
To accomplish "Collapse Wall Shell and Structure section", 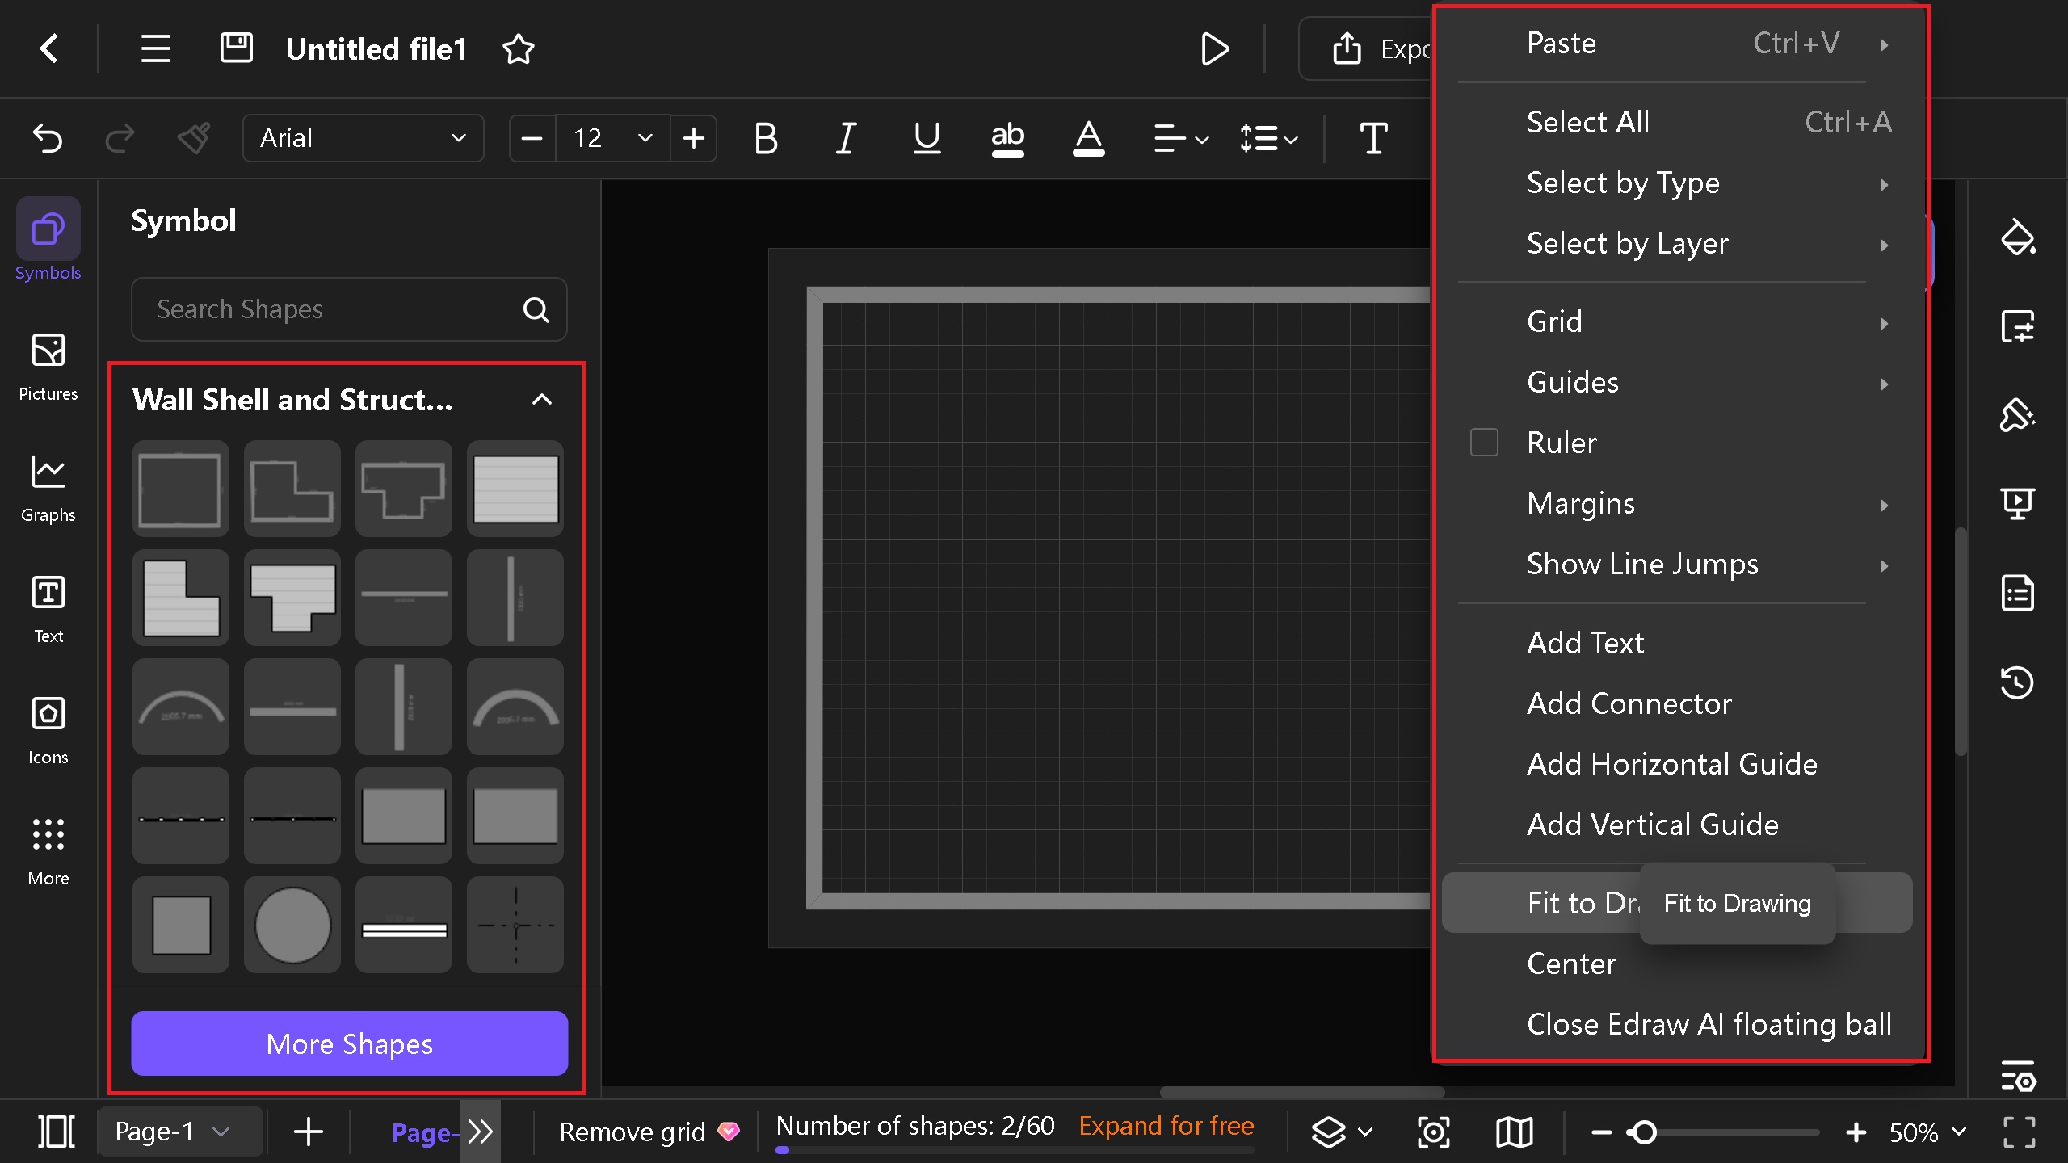I will (541, 399).
